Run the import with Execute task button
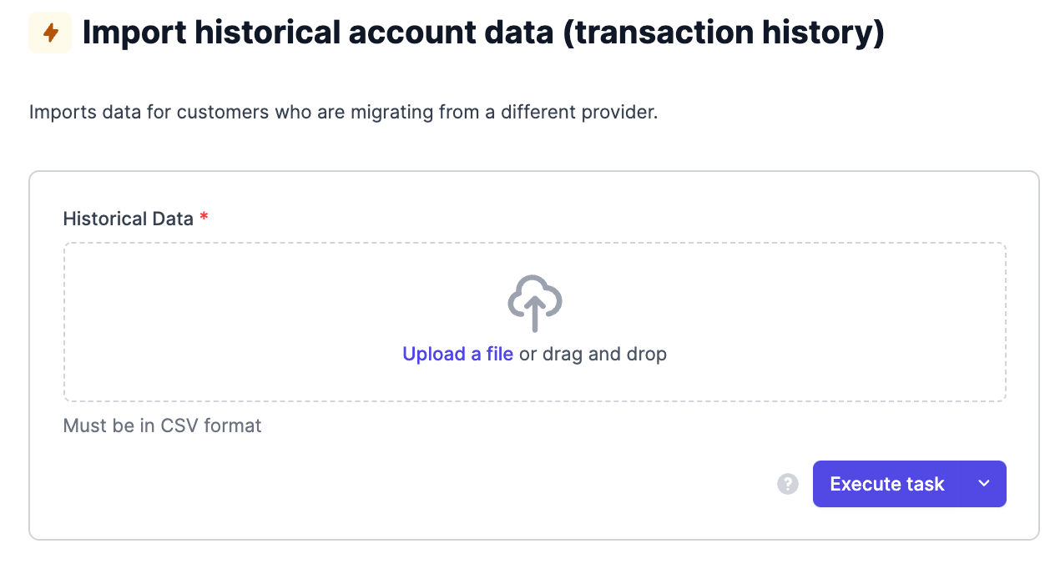Viewport: 1050px width, 569px height. 887,484
